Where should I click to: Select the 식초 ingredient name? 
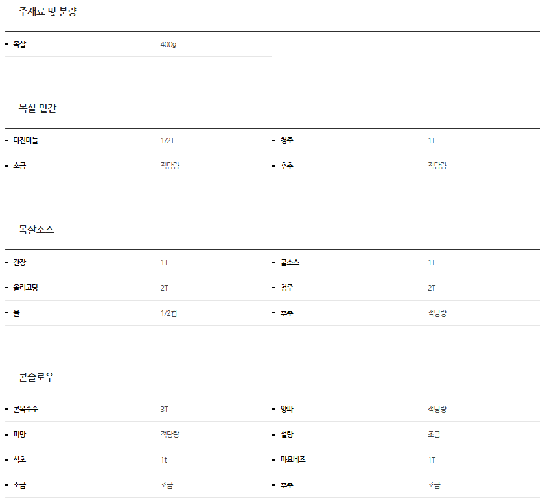19,460
